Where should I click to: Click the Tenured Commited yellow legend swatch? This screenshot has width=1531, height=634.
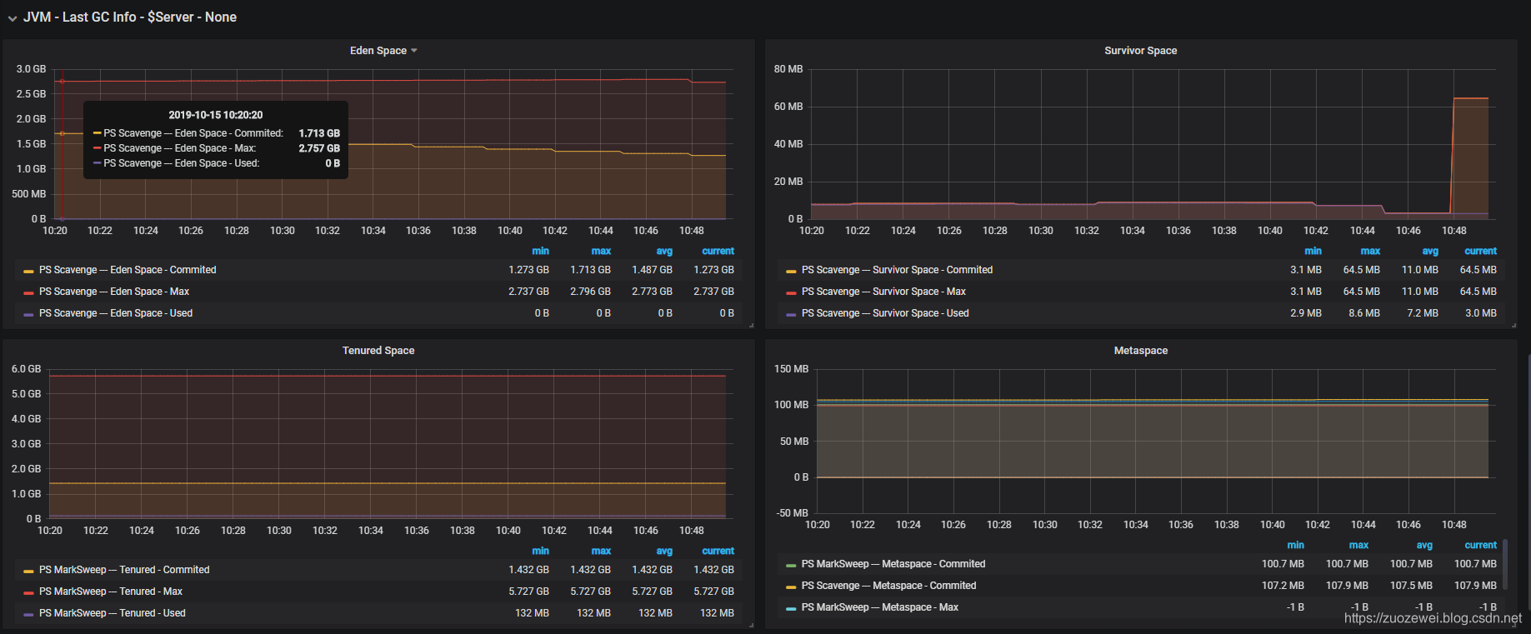(28, 571)
